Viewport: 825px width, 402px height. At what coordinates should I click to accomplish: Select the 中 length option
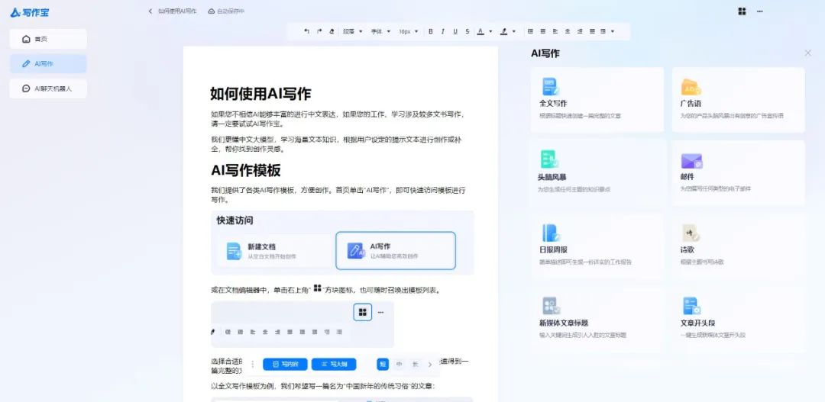click(x=400, y=364)
